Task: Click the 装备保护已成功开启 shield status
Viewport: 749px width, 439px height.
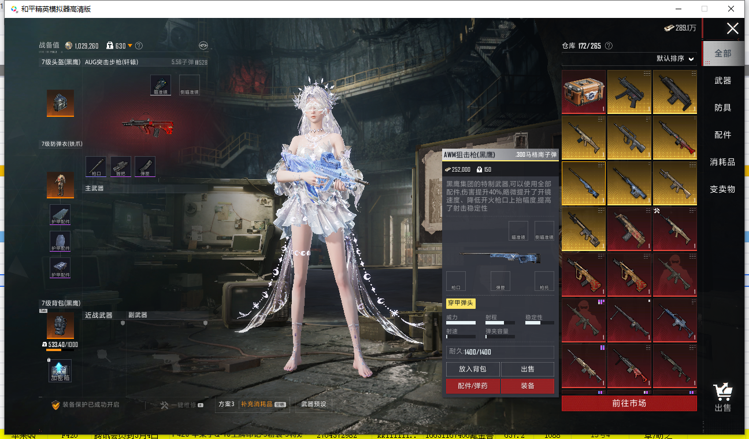Action: (x=86, y=405)
